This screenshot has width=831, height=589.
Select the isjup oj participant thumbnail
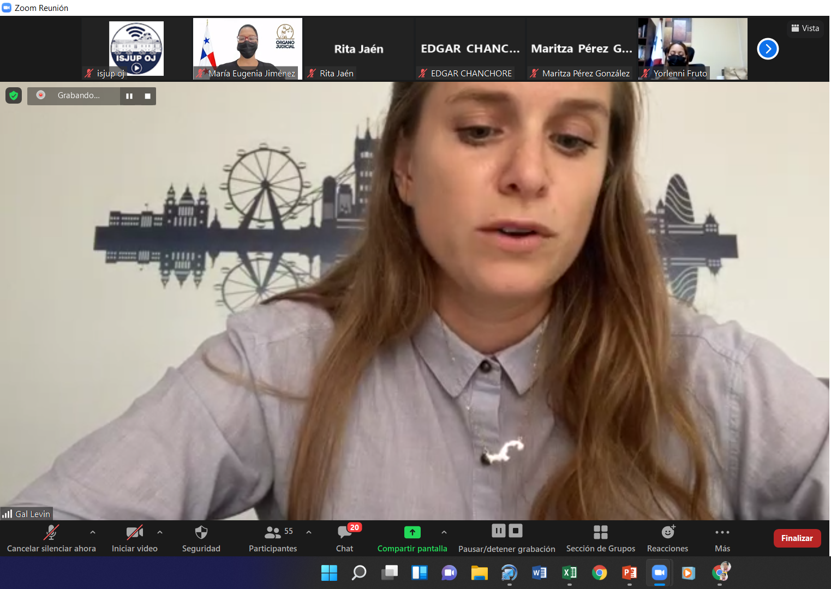tap(136, 49)
